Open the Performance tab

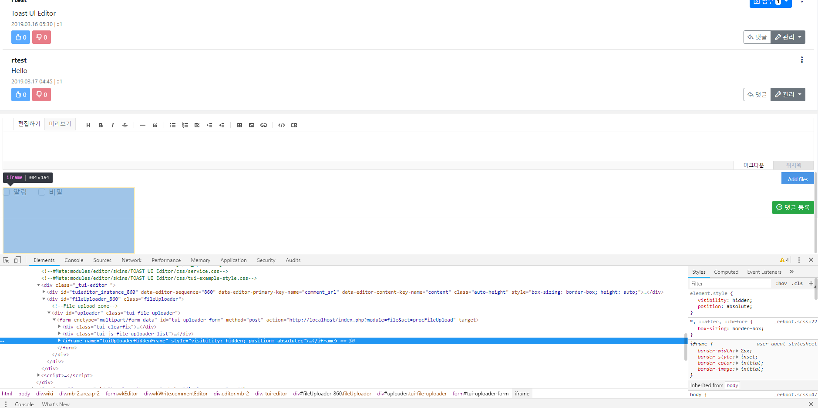(x=166, y=260)
